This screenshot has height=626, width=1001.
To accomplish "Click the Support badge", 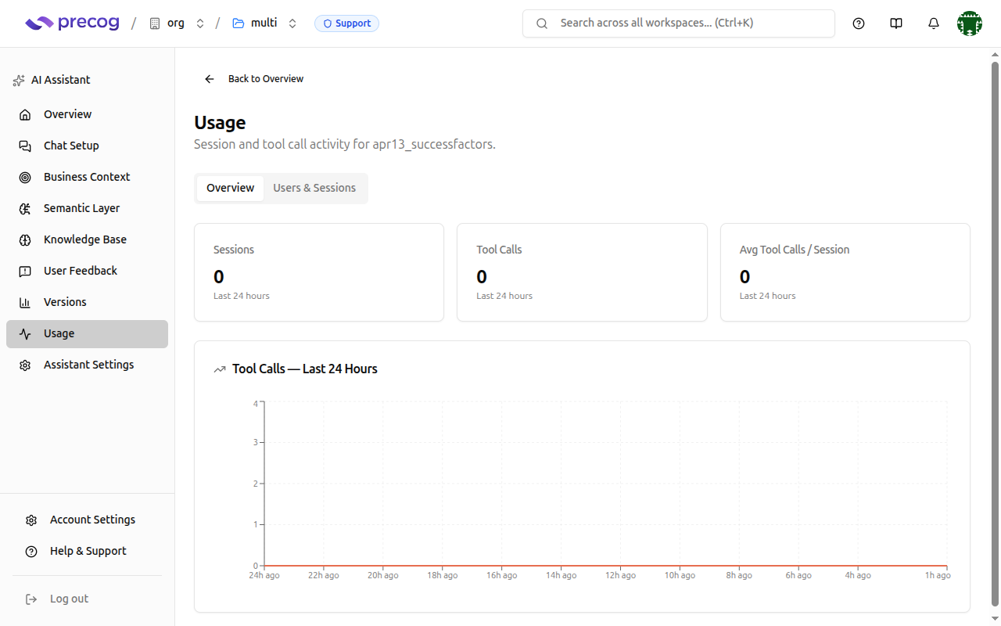I will (x=346, y=23).
